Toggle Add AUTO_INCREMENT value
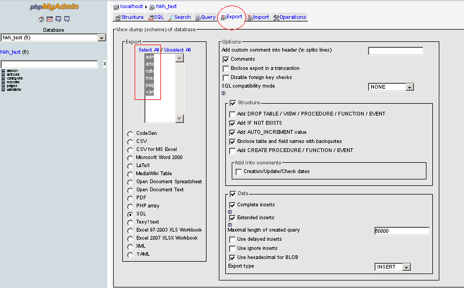The width and height of the screenshot is (464, 288). (232, 132)
